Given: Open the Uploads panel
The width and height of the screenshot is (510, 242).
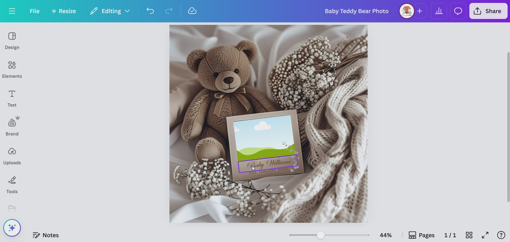Looking at the screenshot, I should click(x=12, y=156).
